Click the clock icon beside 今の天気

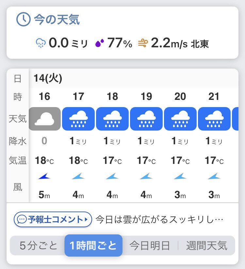coord(23,19)
